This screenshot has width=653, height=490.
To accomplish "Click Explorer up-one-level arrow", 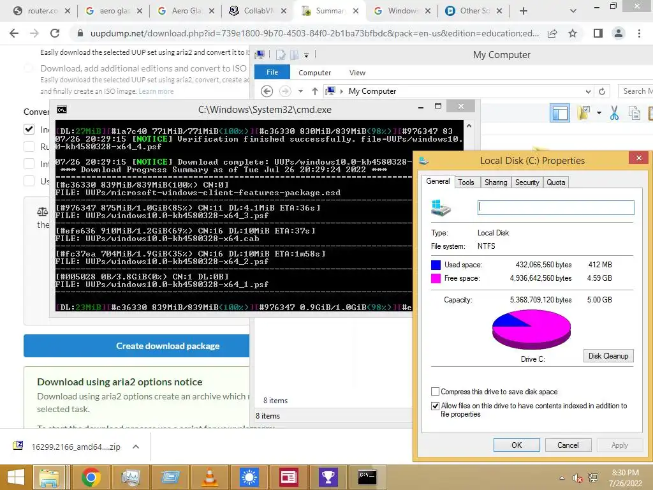I will (315, 91).
